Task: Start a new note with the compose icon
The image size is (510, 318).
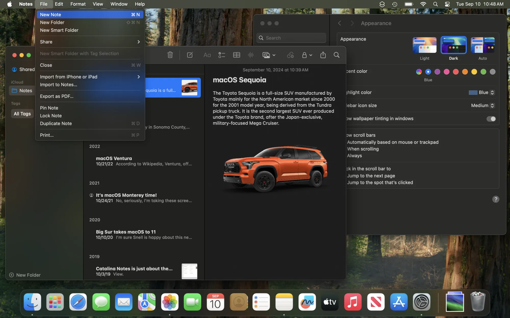Action: click(190, 55)
